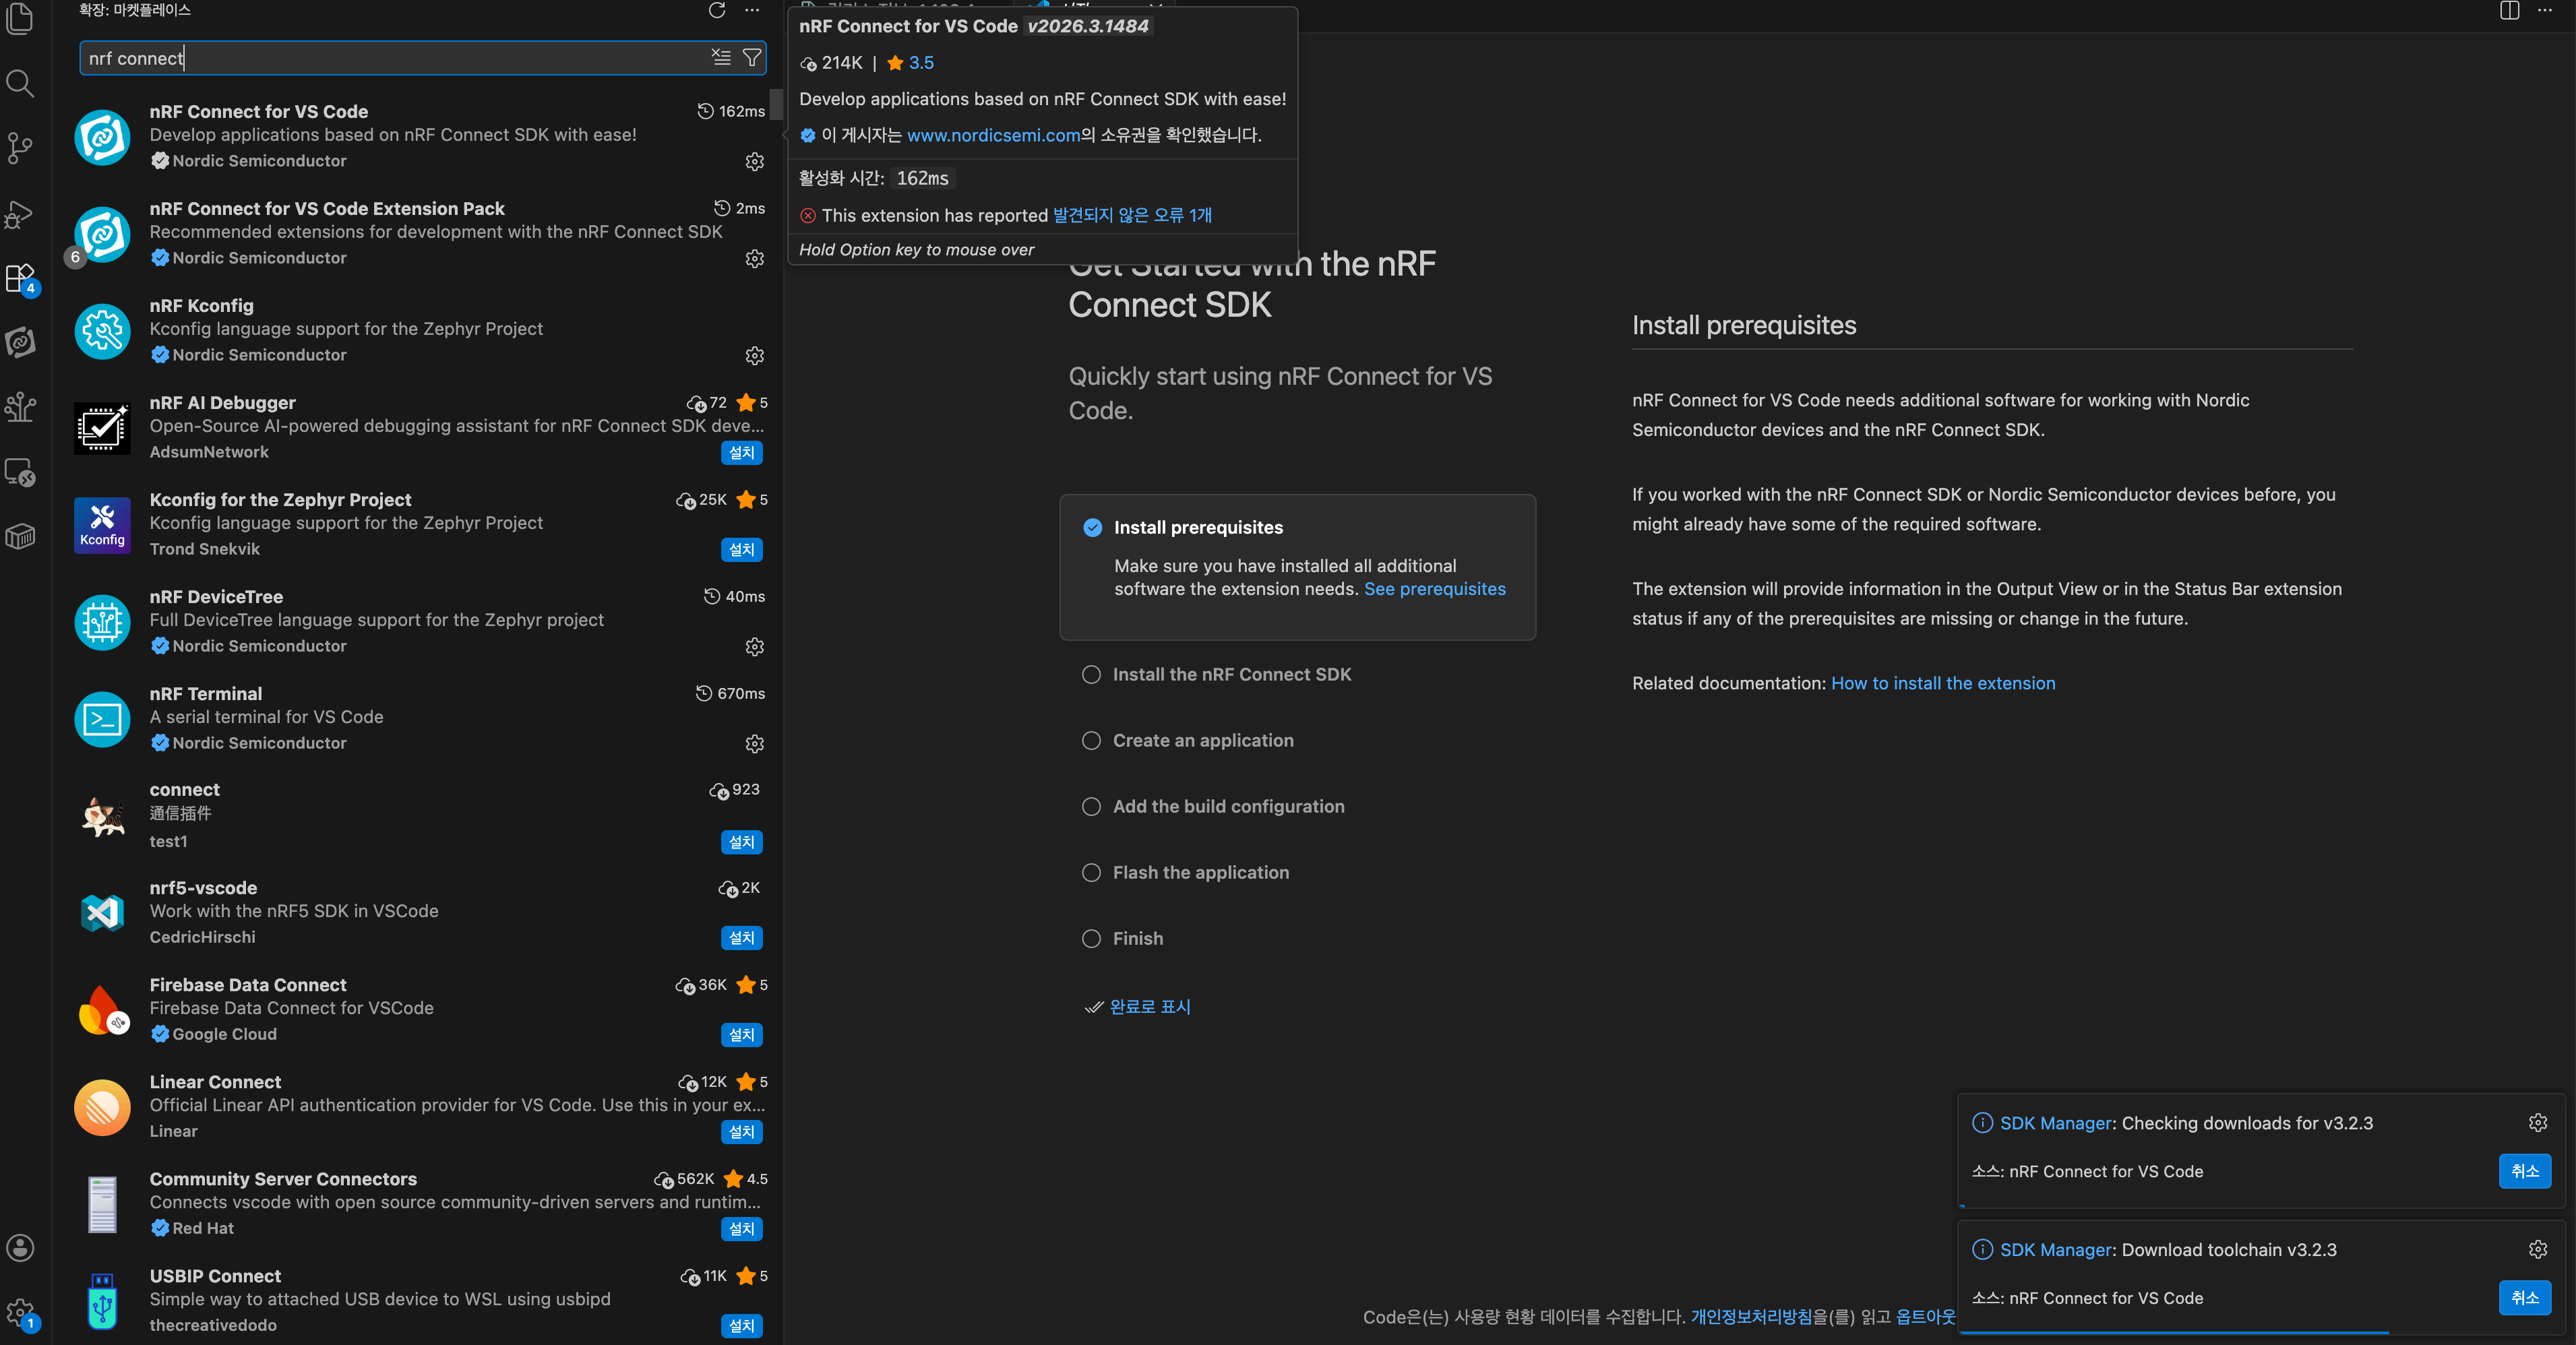Open settings gear on Download toolchain notification
2576x1345 pixels.
[2537, 1250]
